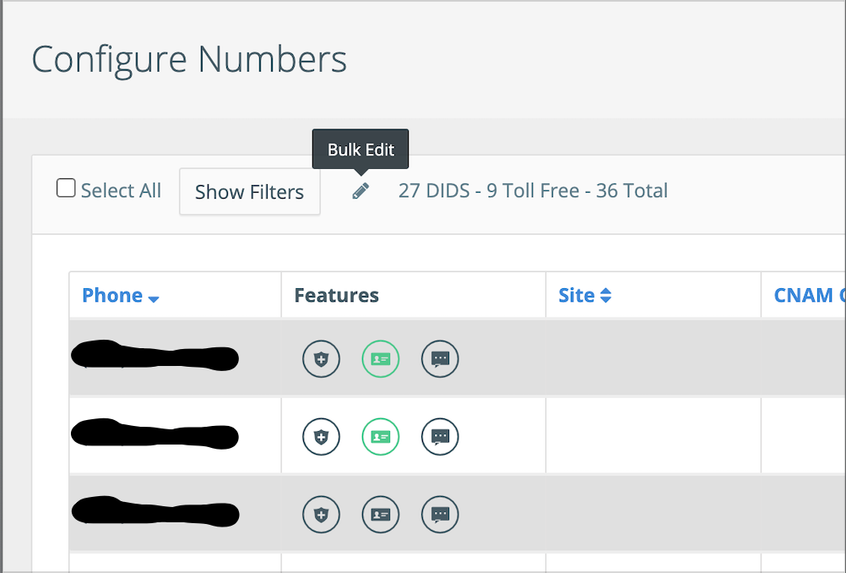
Task: Tick the Select All checkbox
Action: click(x=66, y=188)
